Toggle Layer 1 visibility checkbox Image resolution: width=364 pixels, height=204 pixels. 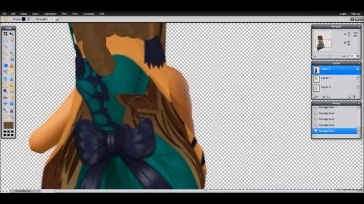(x=358, y=78)
